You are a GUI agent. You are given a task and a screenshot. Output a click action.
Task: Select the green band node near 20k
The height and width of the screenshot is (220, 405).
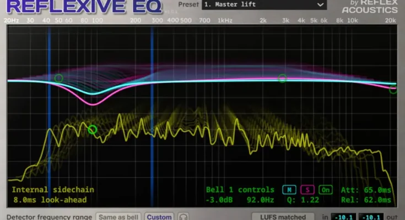tap(393, 90)
